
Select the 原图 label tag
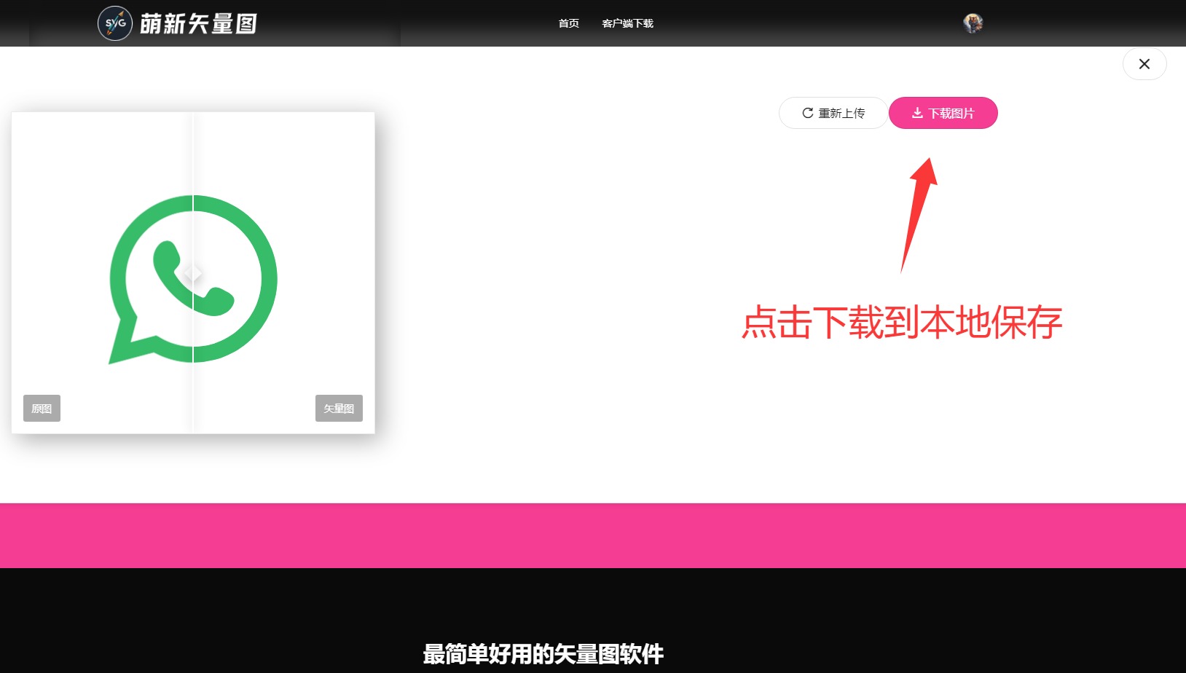coord(42,409)
